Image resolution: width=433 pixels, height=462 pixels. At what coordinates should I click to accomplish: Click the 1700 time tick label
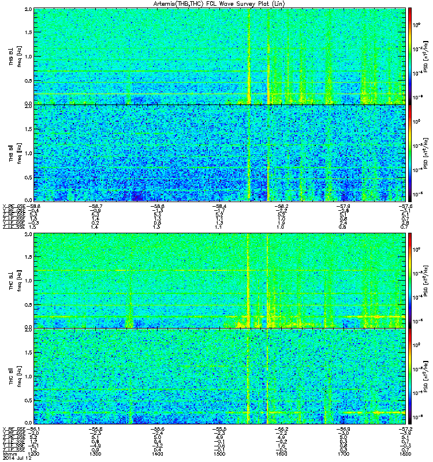(344, 454)
